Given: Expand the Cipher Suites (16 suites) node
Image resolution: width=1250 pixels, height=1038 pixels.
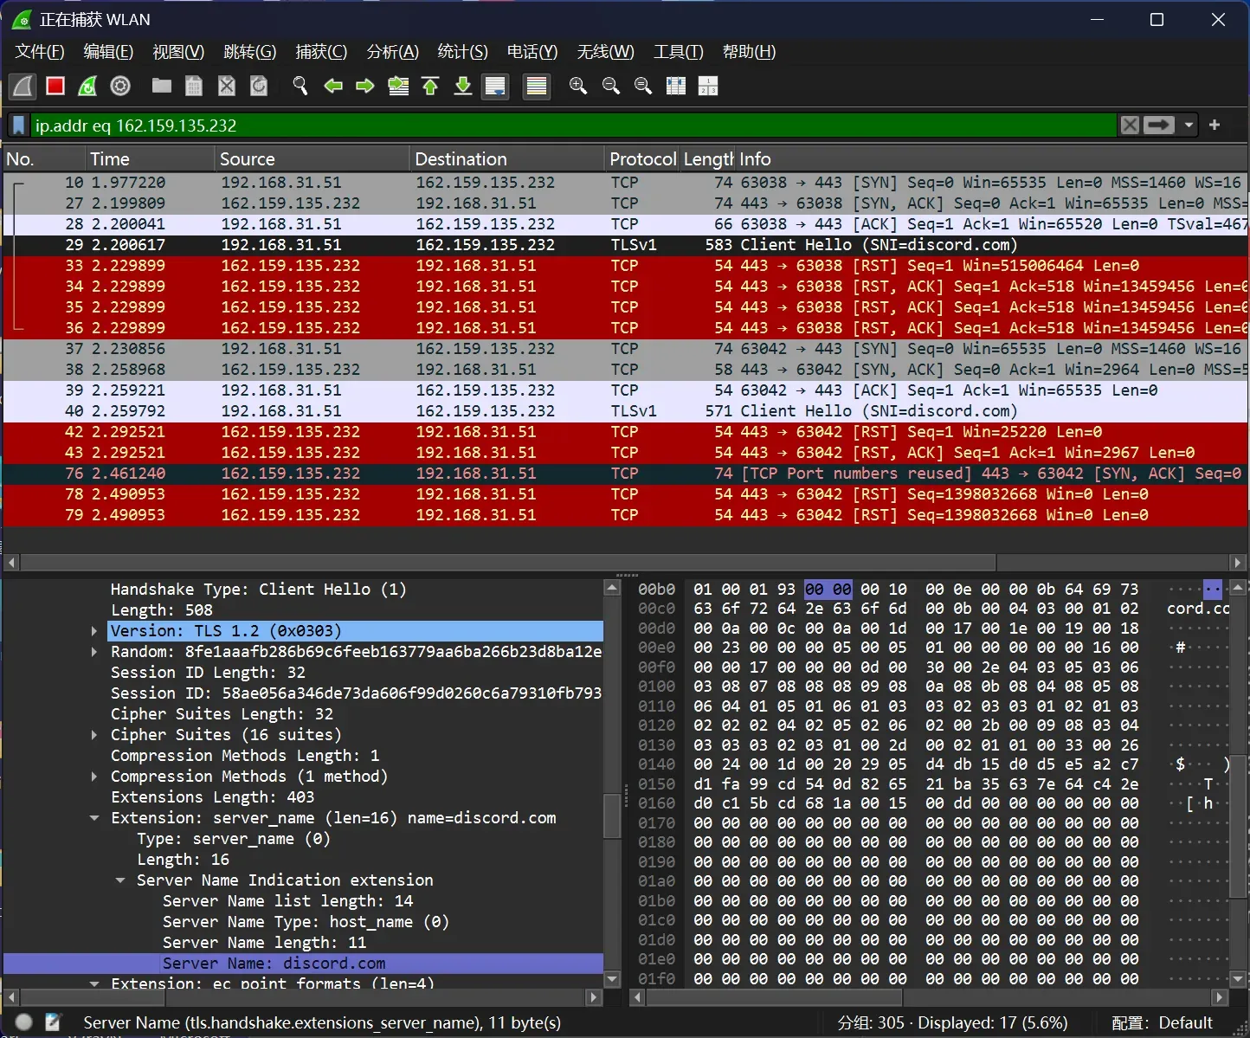Looking at the screenshot, I should [94, 735].
